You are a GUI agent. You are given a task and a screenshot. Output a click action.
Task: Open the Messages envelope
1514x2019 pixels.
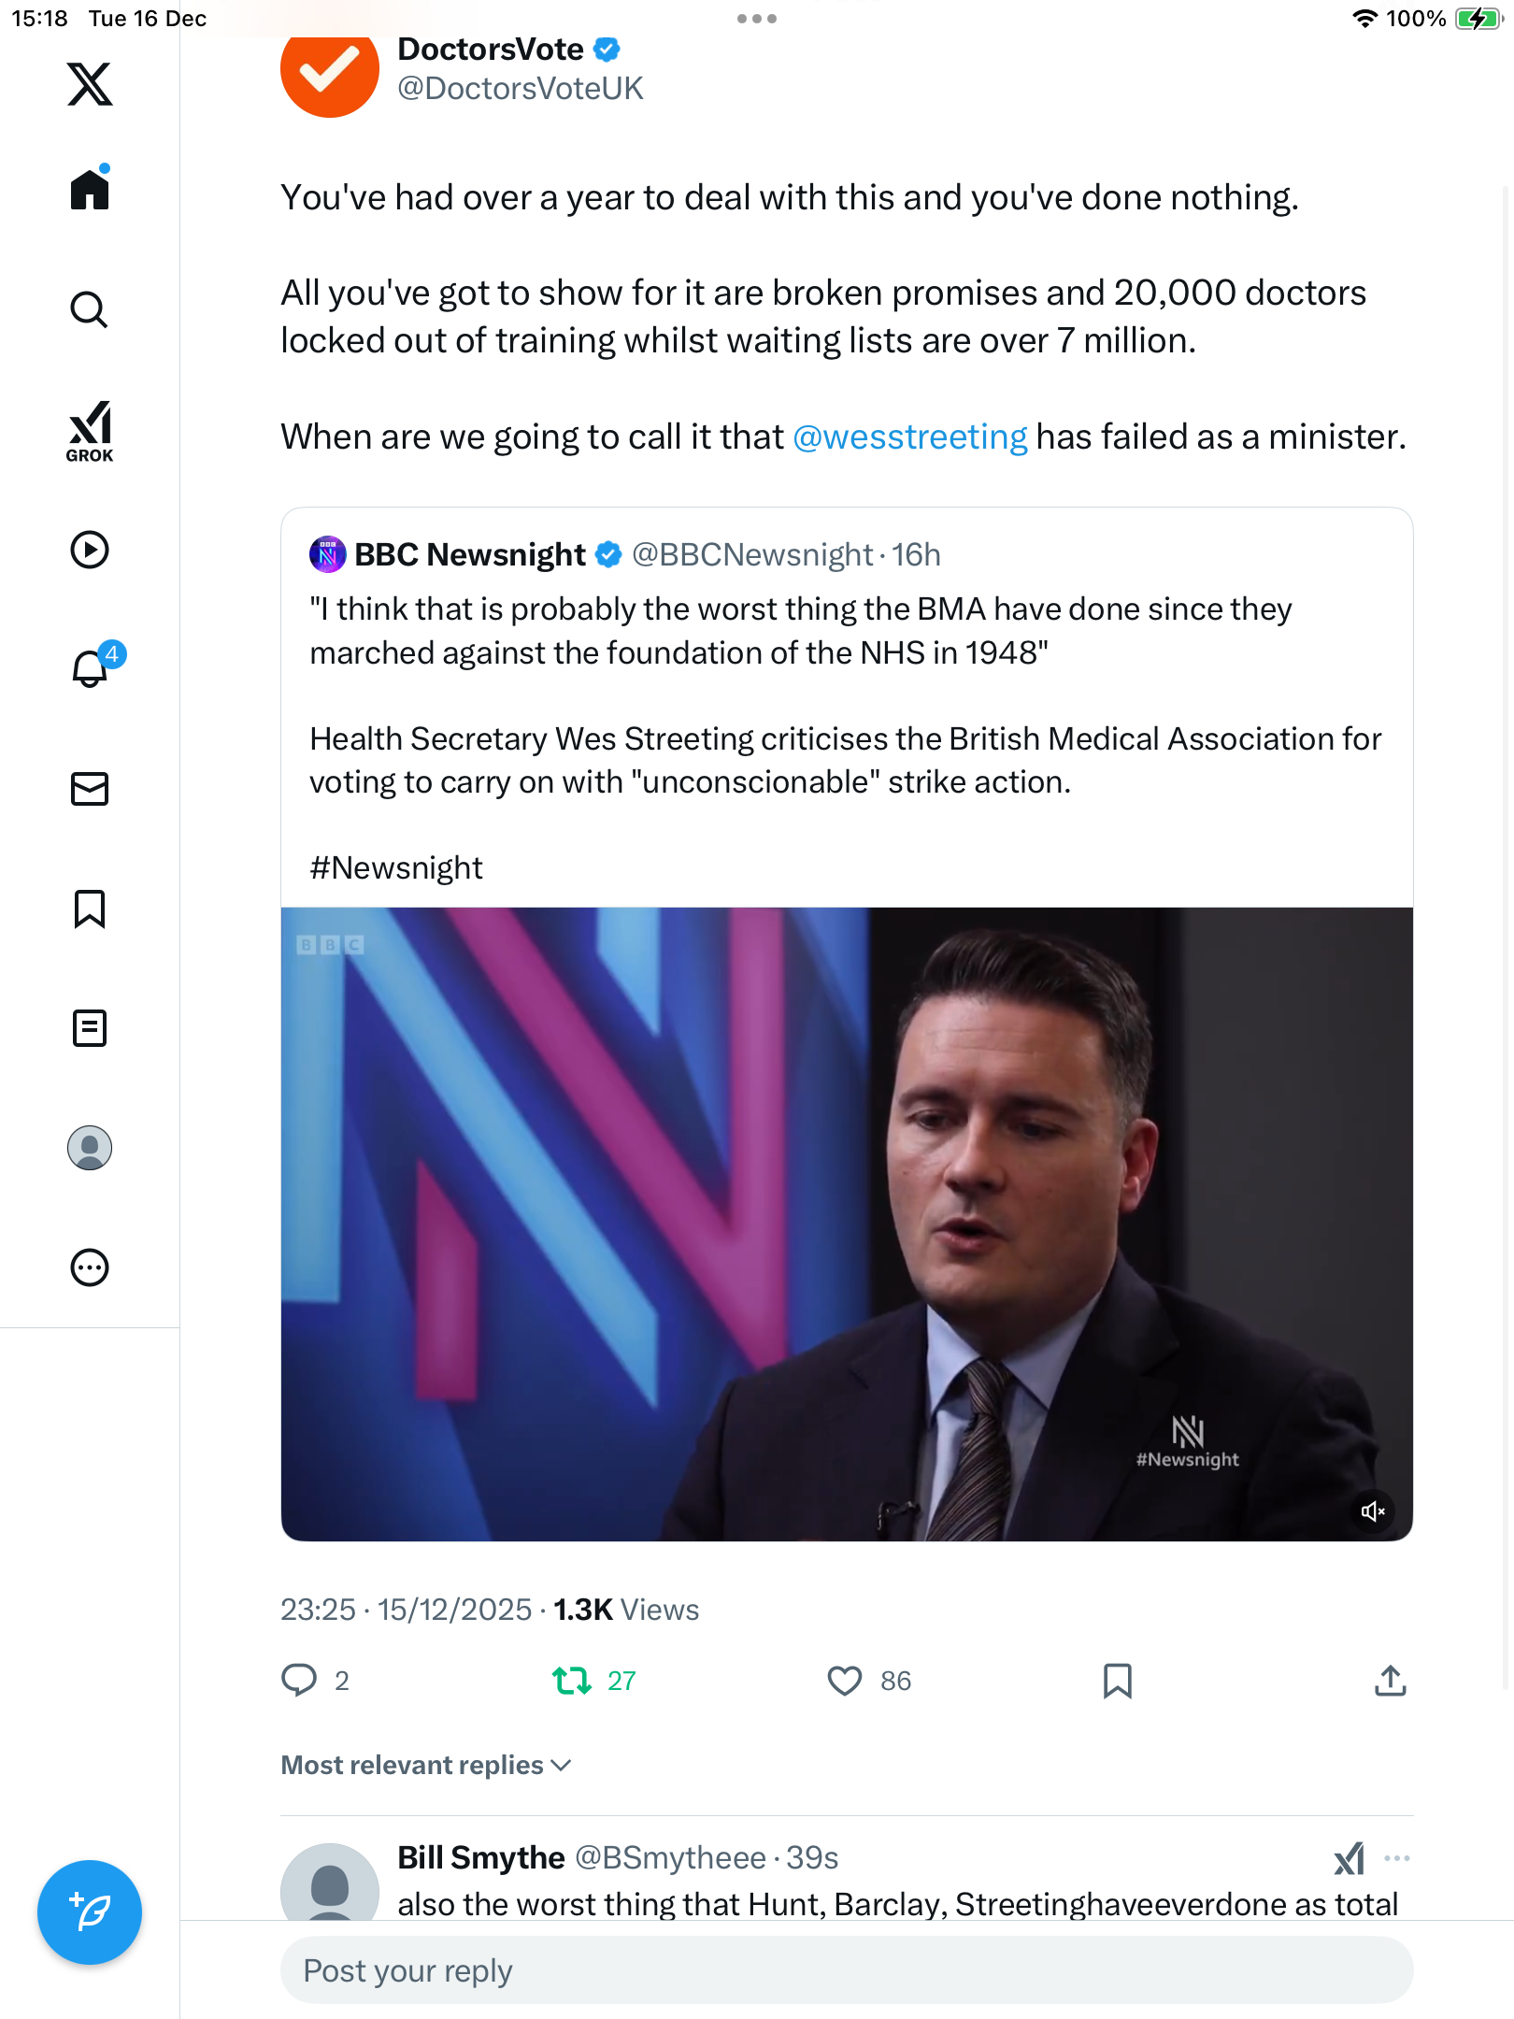point(90,789)
